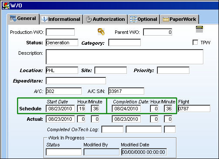Click the Schedule start Hour field 19
219x159 pixels.
click(x=81, y=109)
